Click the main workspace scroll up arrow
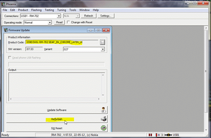 tap(206, 28)
